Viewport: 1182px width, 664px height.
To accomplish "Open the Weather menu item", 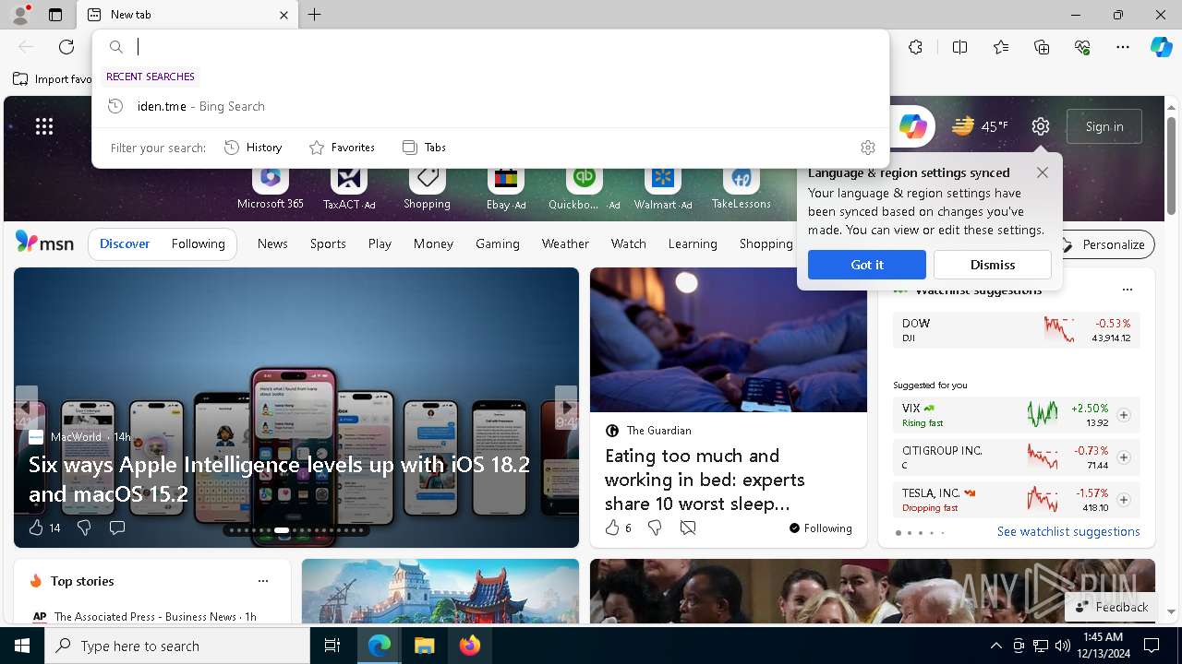I will point(565,243).
